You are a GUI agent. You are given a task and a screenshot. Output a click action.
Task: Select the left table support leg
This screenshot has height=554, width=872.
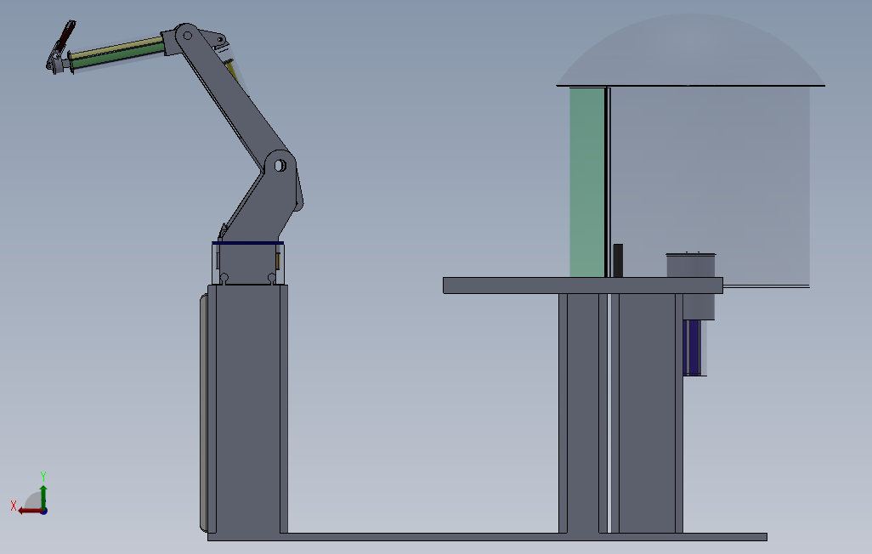(x=583, y=413)
